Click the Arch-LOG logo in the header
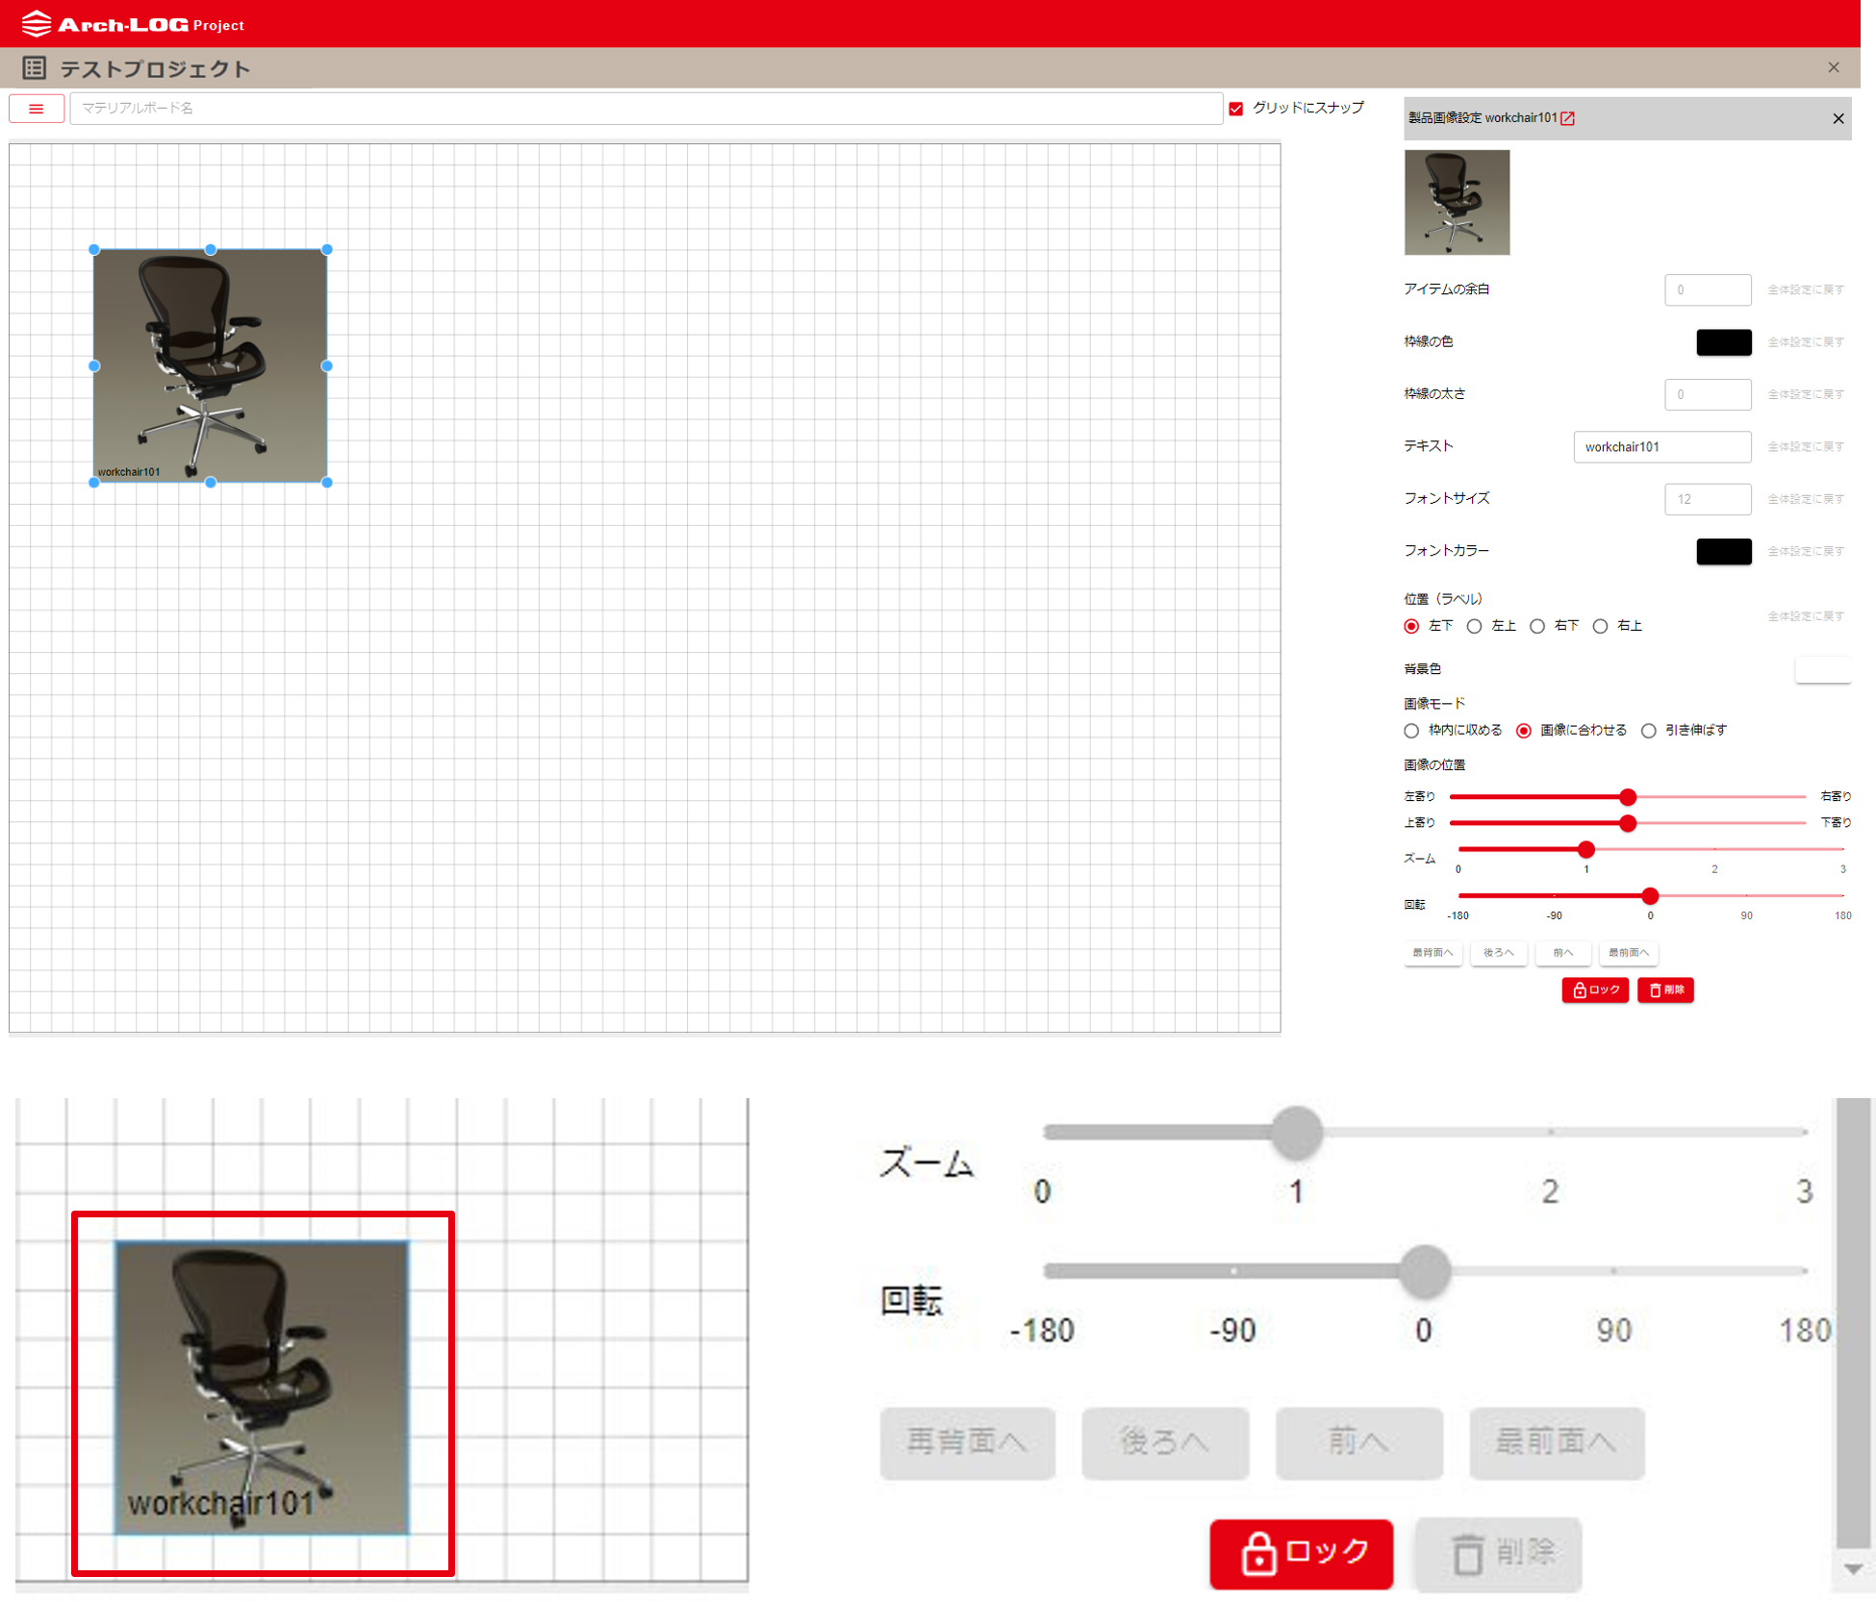 133,24
